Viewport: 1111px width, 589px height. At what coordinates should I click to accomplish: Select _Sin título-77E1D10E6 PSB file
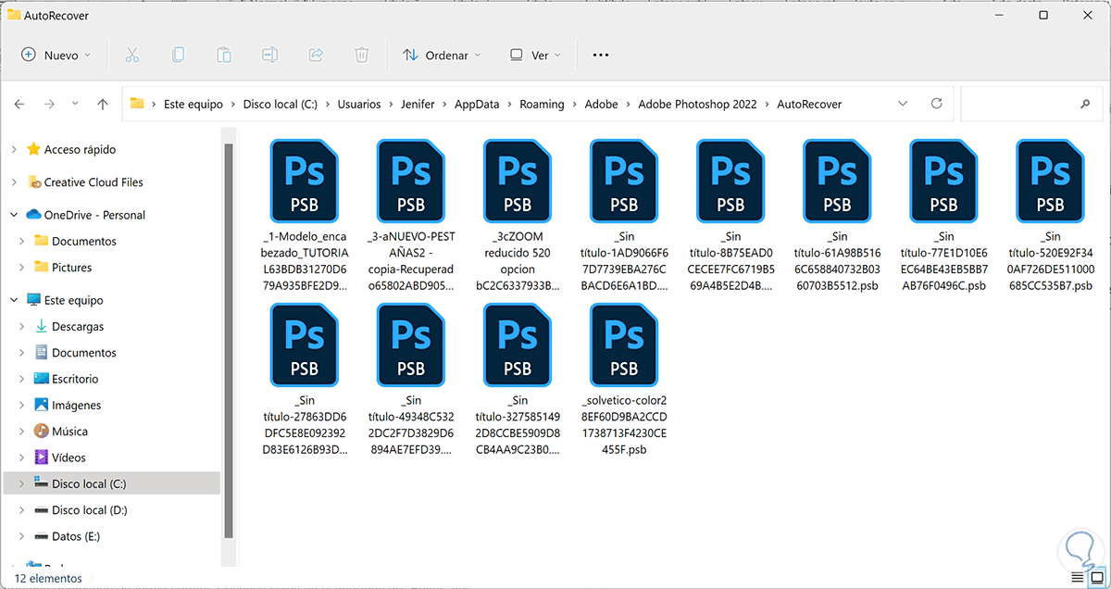click(x=943, y=216)
